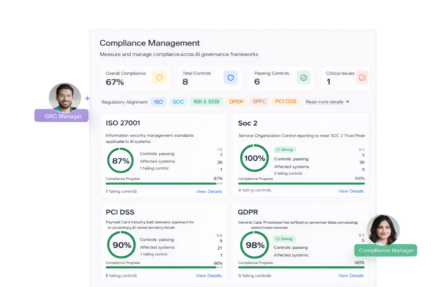Open Read more details link
431x287 pixels.
point(324,102)
